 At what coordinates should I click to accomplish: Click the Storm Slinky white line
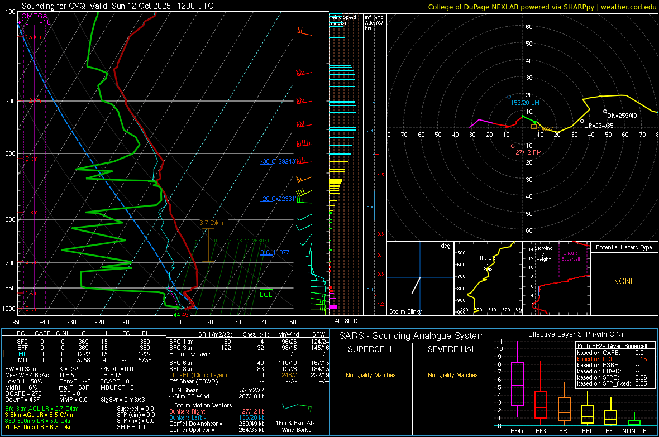pos(416,285)
